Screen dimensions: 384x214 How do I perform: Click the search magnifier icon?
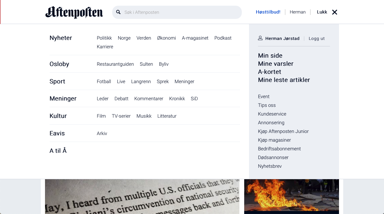click(118, 12)
